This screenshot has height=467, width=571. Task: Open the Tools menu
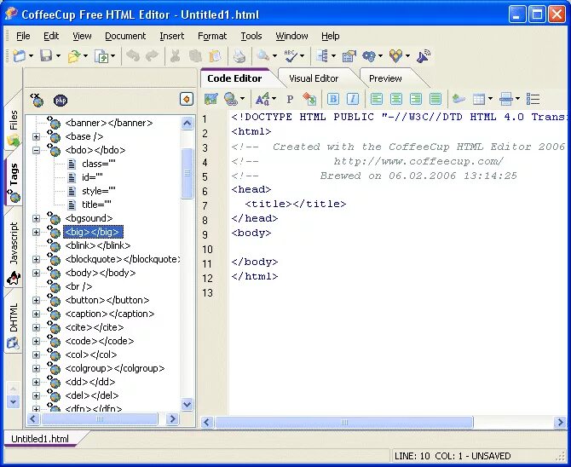coord(251,36)
